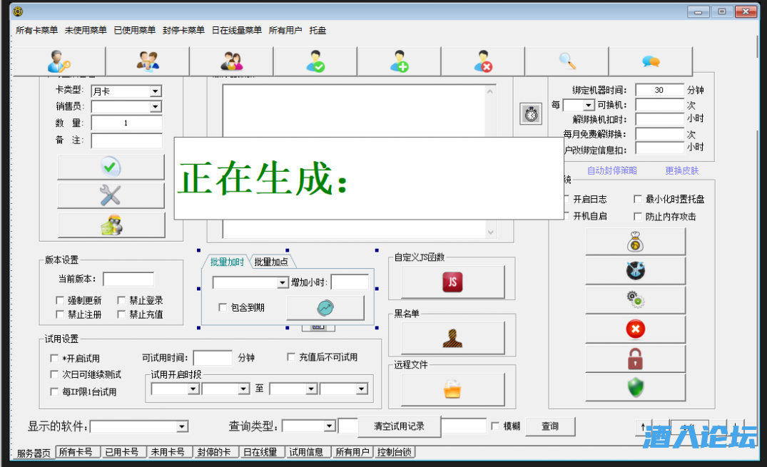767x467 pixels.
Task: Open remote file folder button
Action: (x=452, y=389)
